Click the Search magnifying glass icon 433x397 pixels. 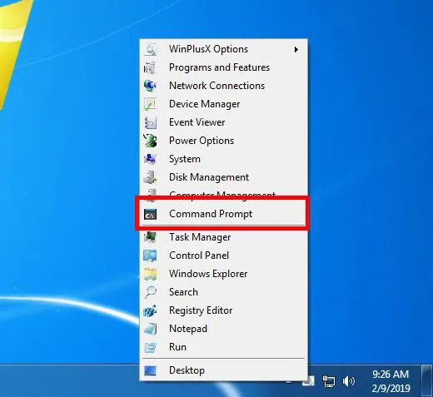150,292
